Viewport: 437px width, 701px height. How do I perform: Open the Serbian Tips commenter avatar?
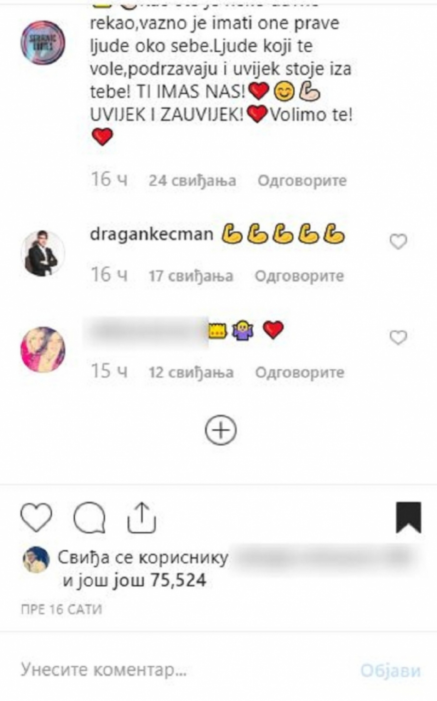[43, 43]
